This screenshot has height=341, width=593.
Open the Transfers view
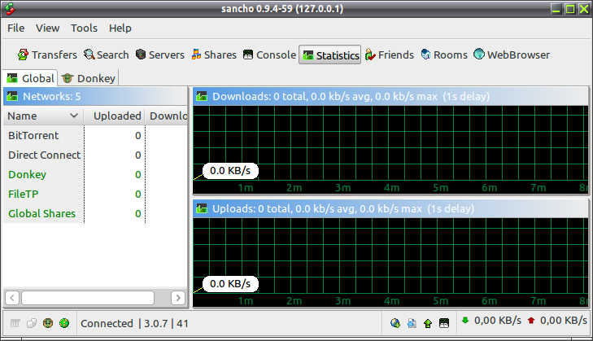[x=47, y=55]
